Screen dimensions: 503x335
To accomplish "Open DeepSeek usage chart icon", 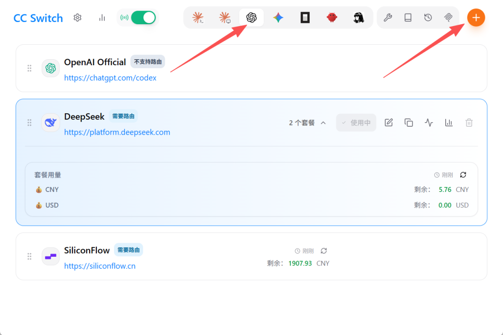I will [449, 123].
